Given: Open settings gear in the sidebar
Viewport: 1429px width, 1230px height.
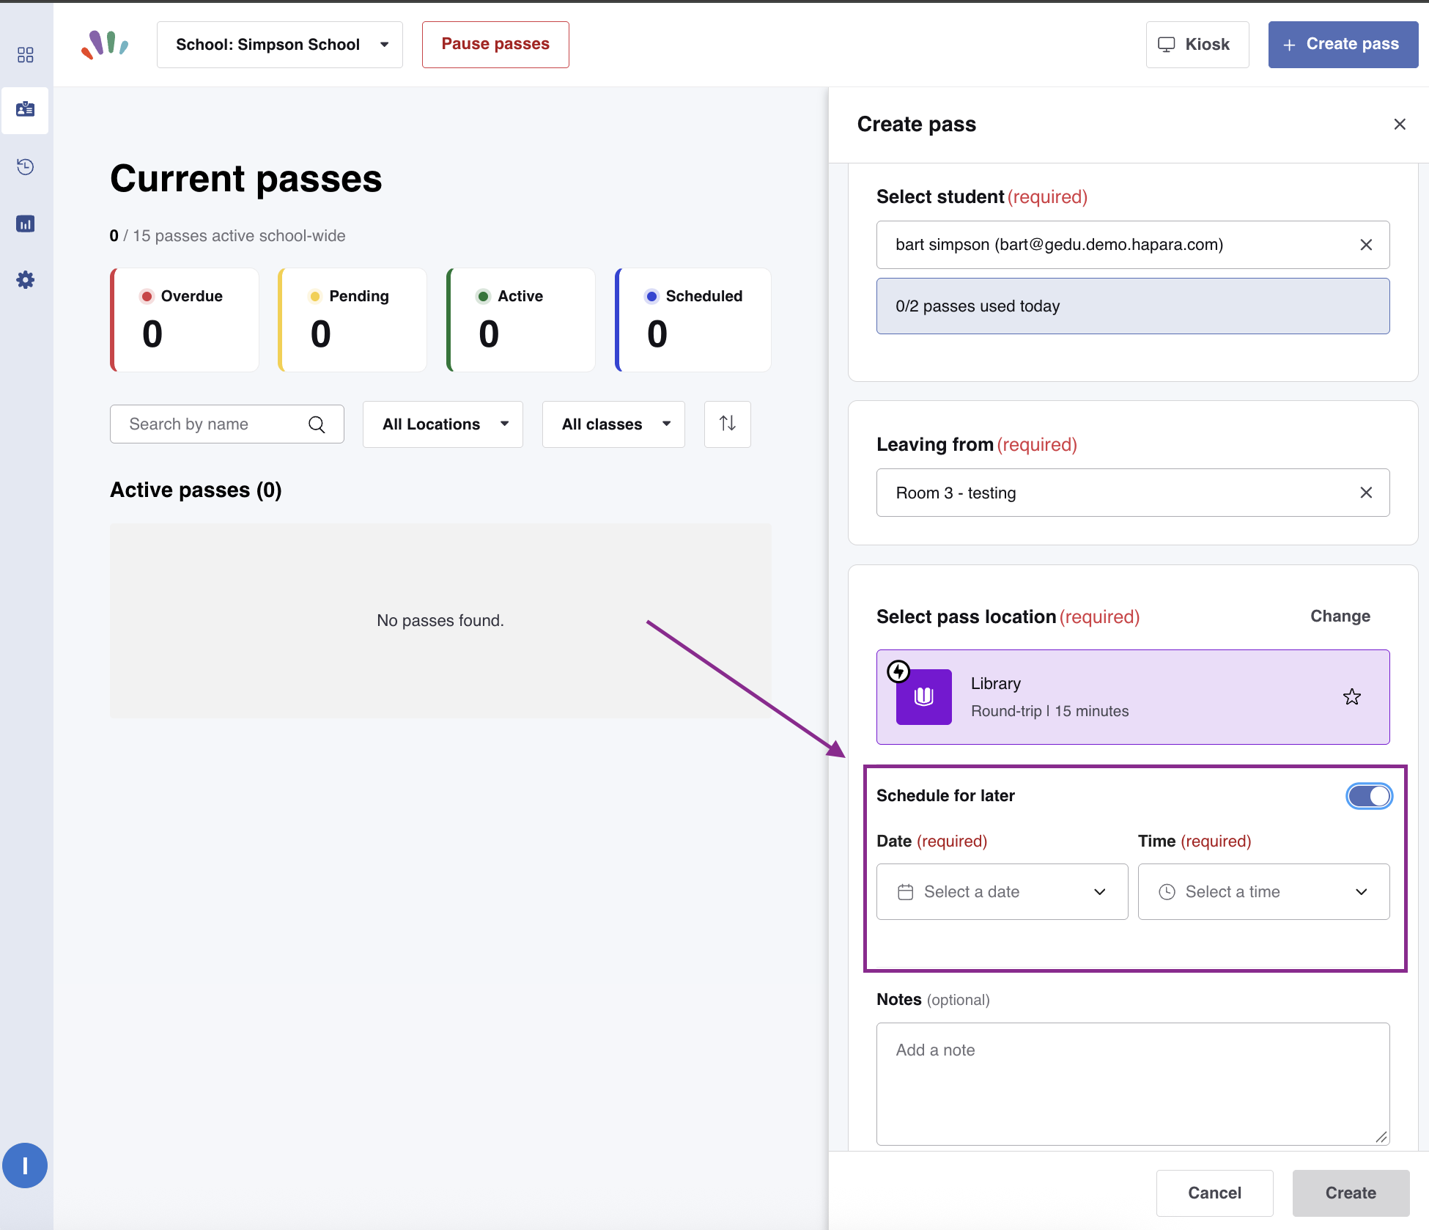Looking at the screenshot, I should 26,280.
